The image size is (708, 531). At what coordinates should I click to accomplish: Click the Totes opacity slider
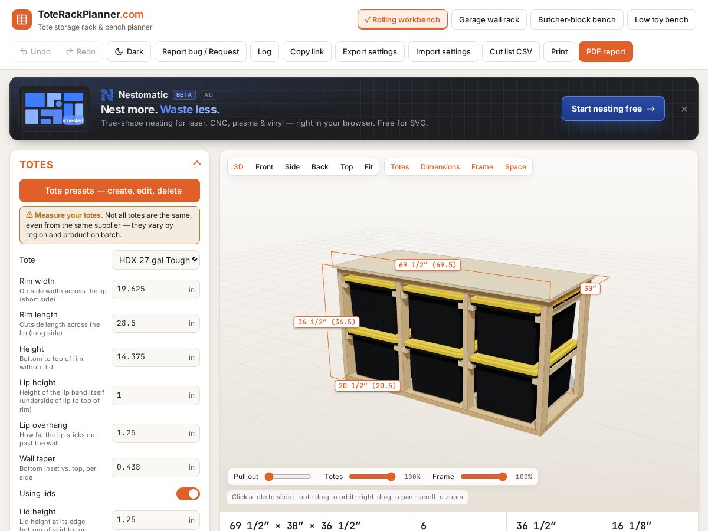click(x=372, y=477)
